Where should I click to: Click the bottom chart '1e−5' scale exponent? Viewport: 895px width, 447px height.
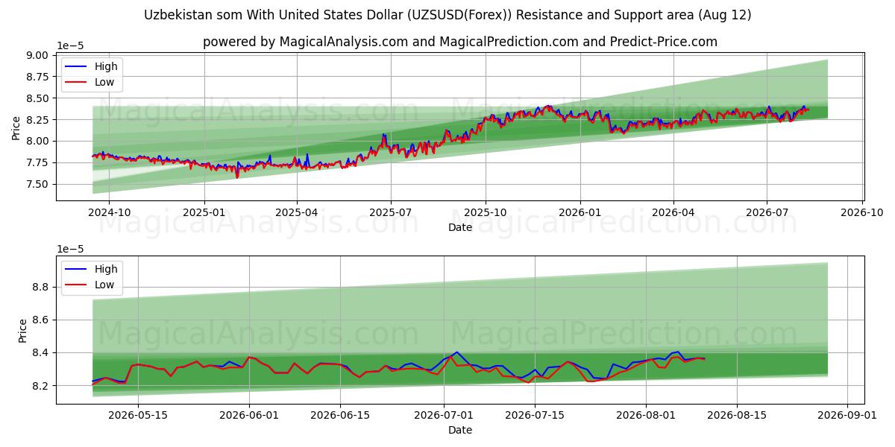point(70,248)
